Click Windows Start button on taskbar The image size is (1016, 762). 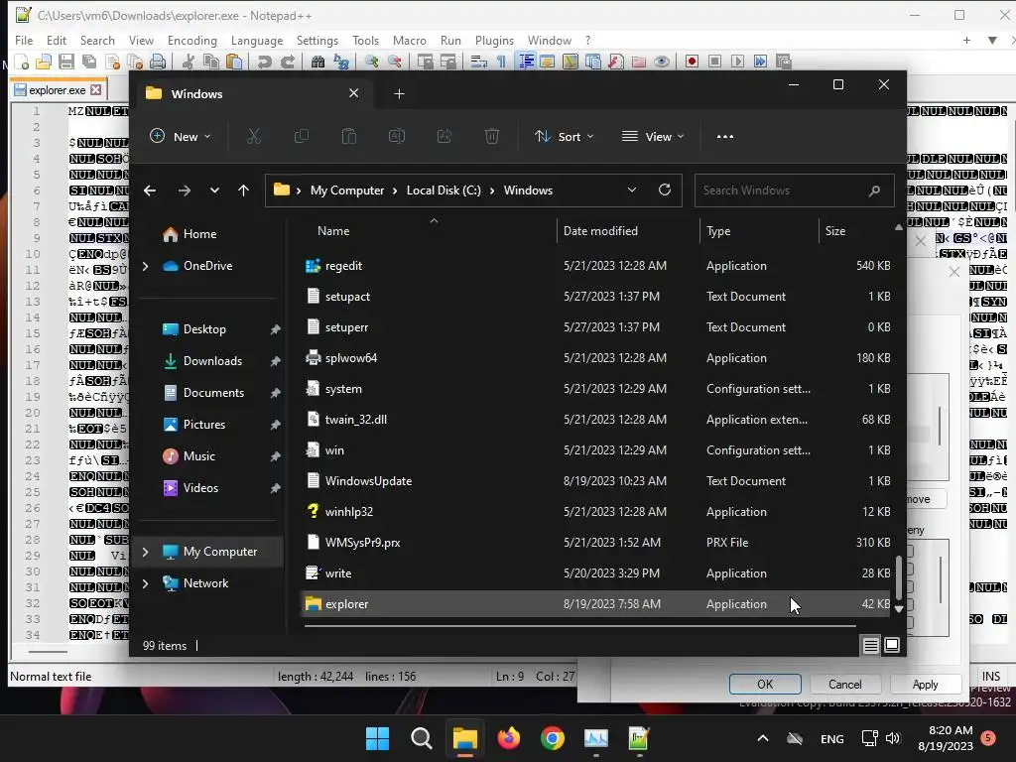point(377,738)
